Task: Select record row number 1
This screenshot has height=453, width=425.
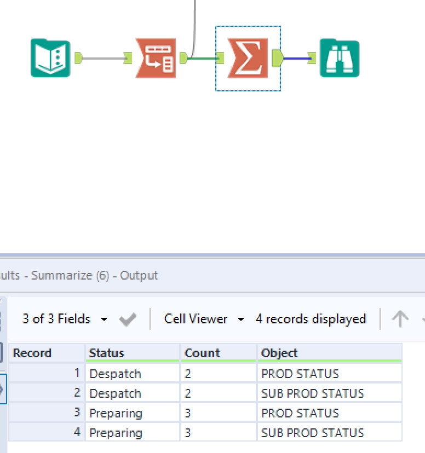Action: click(47, 374)
